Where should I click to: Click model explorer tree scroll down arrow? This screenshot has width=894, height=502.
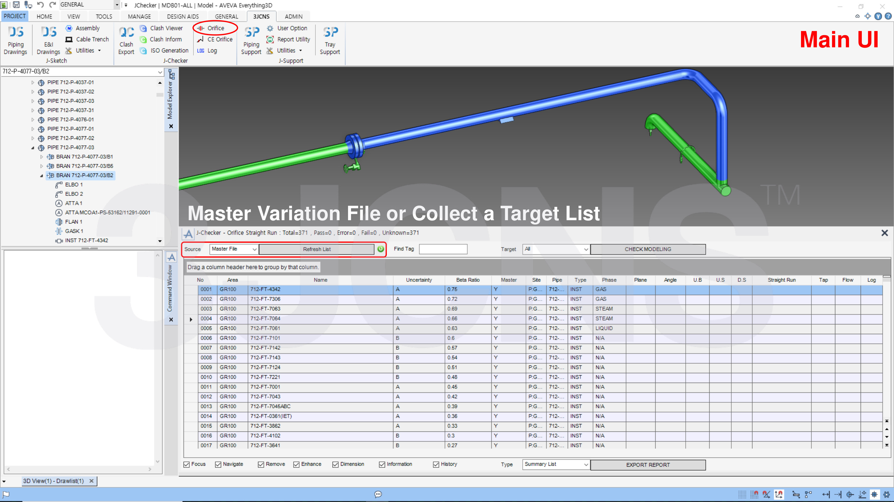(x=160, y=241)
